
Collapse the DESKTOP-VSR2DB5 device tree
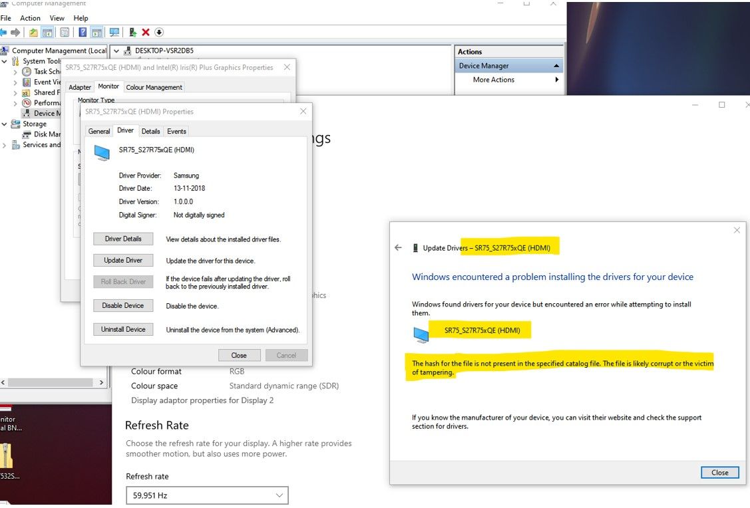[116, 51]
